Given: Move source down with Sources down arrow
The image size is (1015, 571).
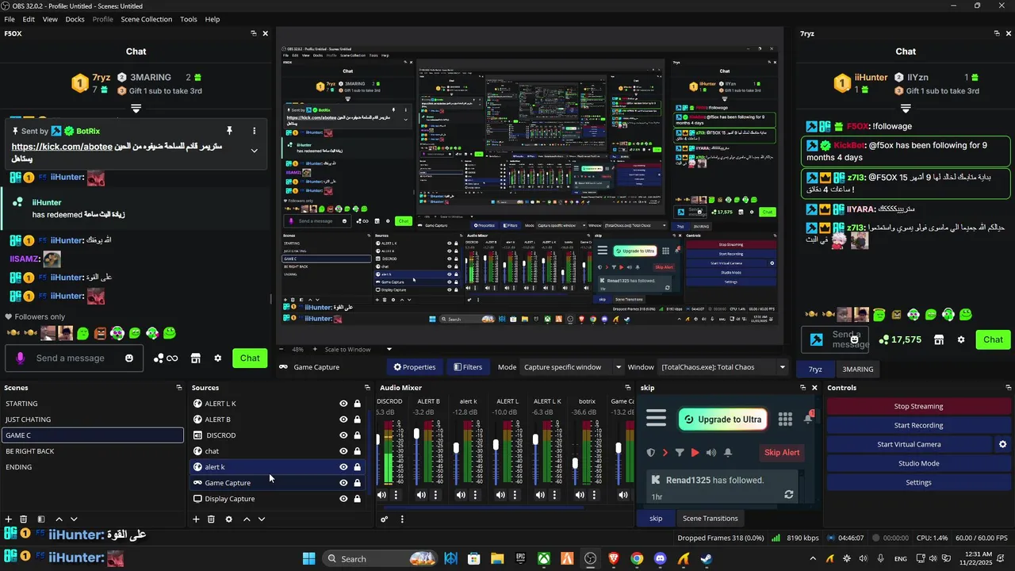Looking at the screenshot, I should tap(262, 519).
